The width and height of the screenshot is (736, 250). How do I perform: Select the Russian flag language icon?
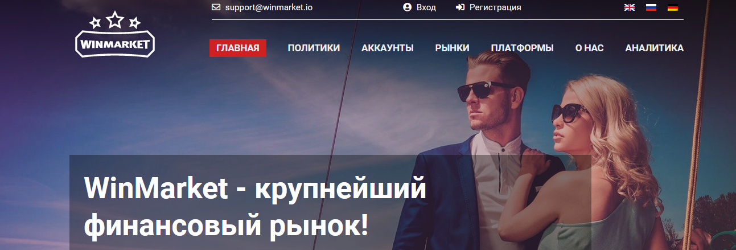pos(651,7)
